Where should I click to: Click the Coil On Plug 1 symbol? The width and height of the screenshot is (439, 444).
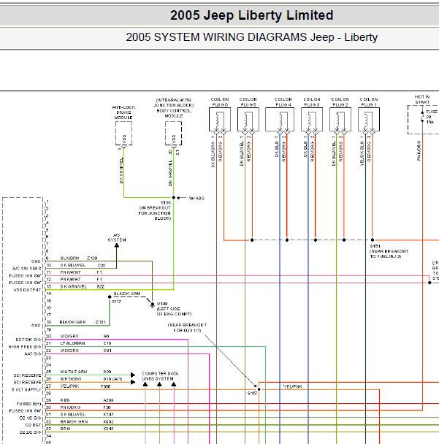pos(369,120)
